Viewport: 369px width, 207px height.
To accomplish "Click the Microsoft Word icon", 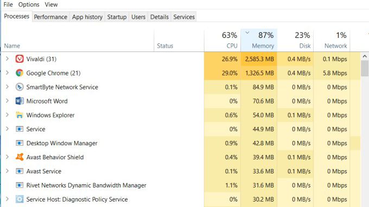I will click(20, 101).
